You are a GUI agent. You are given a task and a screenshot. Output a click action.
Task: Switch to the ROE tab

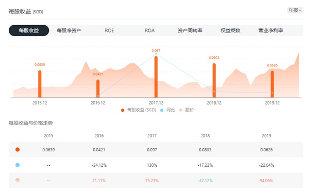coord(109,31)
